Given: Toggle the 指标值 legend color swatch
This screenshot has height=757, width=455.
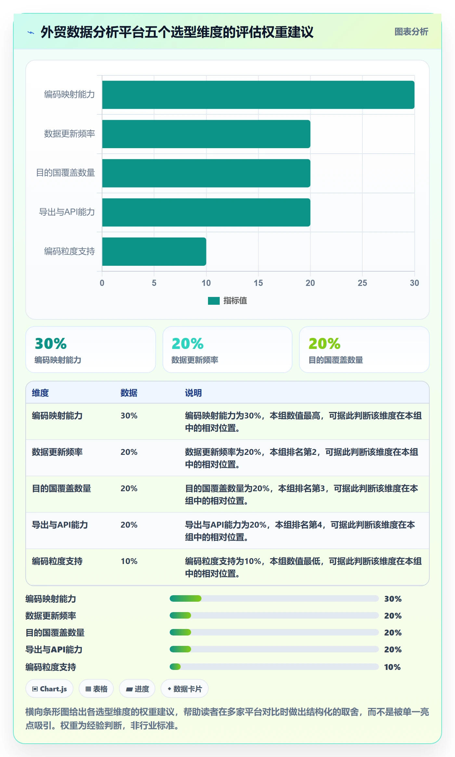Looking at the screenshot, I should pos(214,301).
